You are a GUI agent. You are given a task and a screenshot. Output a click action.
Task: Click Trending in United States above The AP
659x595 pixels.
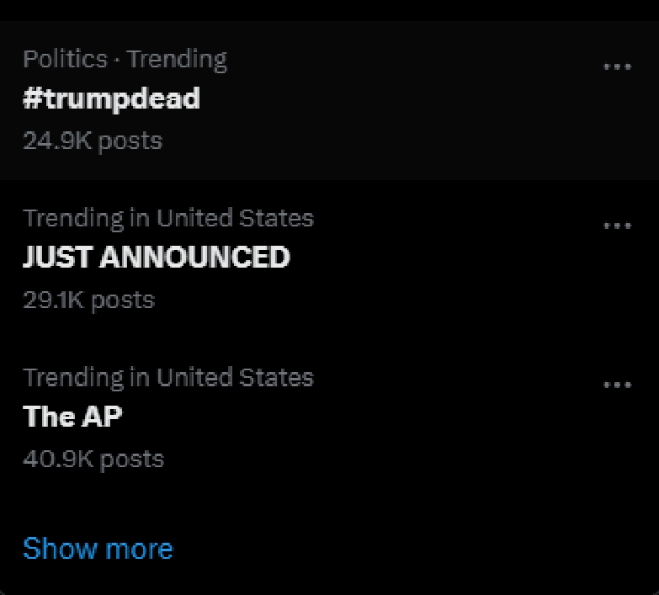point(168,378)
